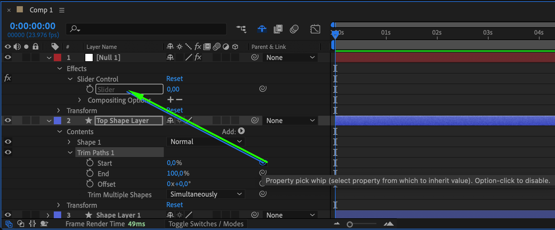The width and height of the screenshot is (555, 230).
Task: Hide the Top Shape Layer
Action: pos(8,121)
